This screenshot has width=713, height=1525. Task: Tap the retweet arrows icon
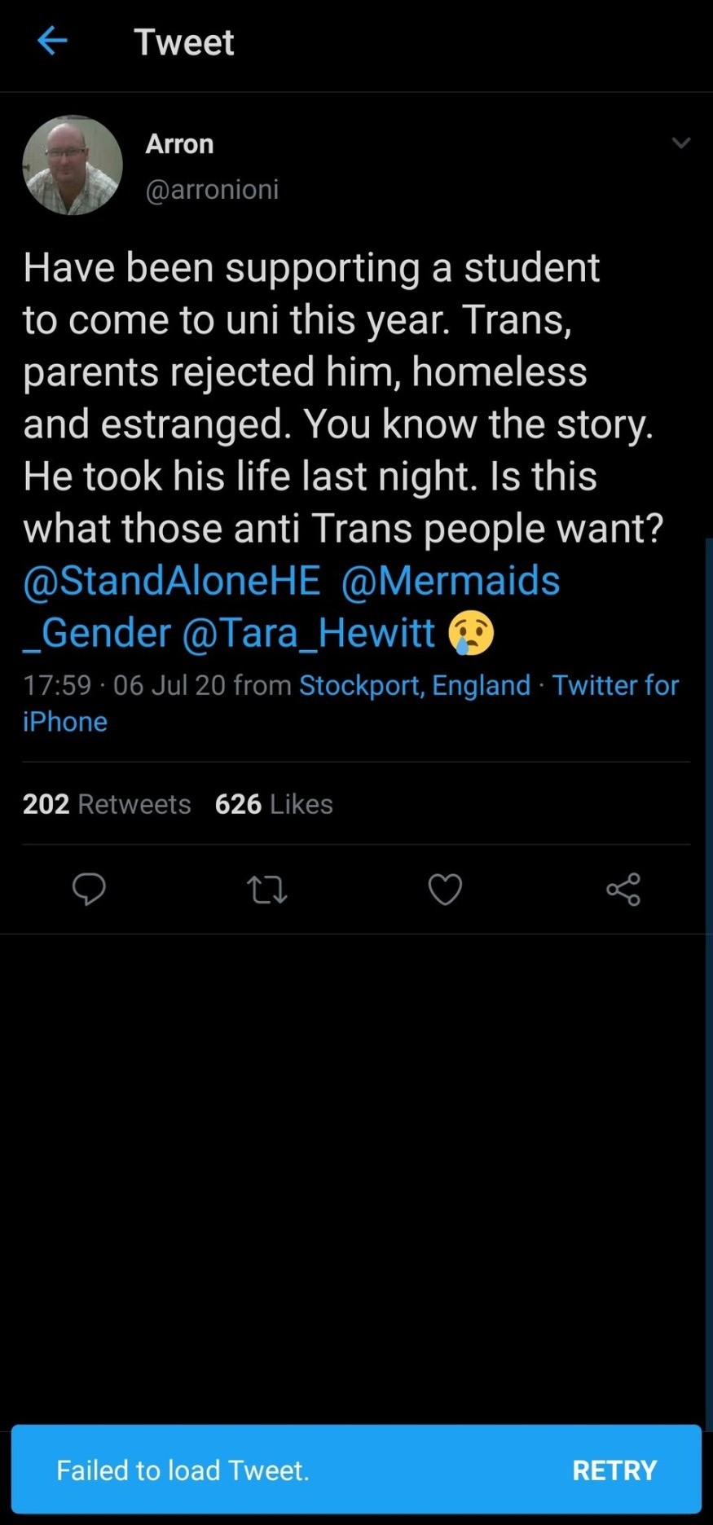click(267, 889)
